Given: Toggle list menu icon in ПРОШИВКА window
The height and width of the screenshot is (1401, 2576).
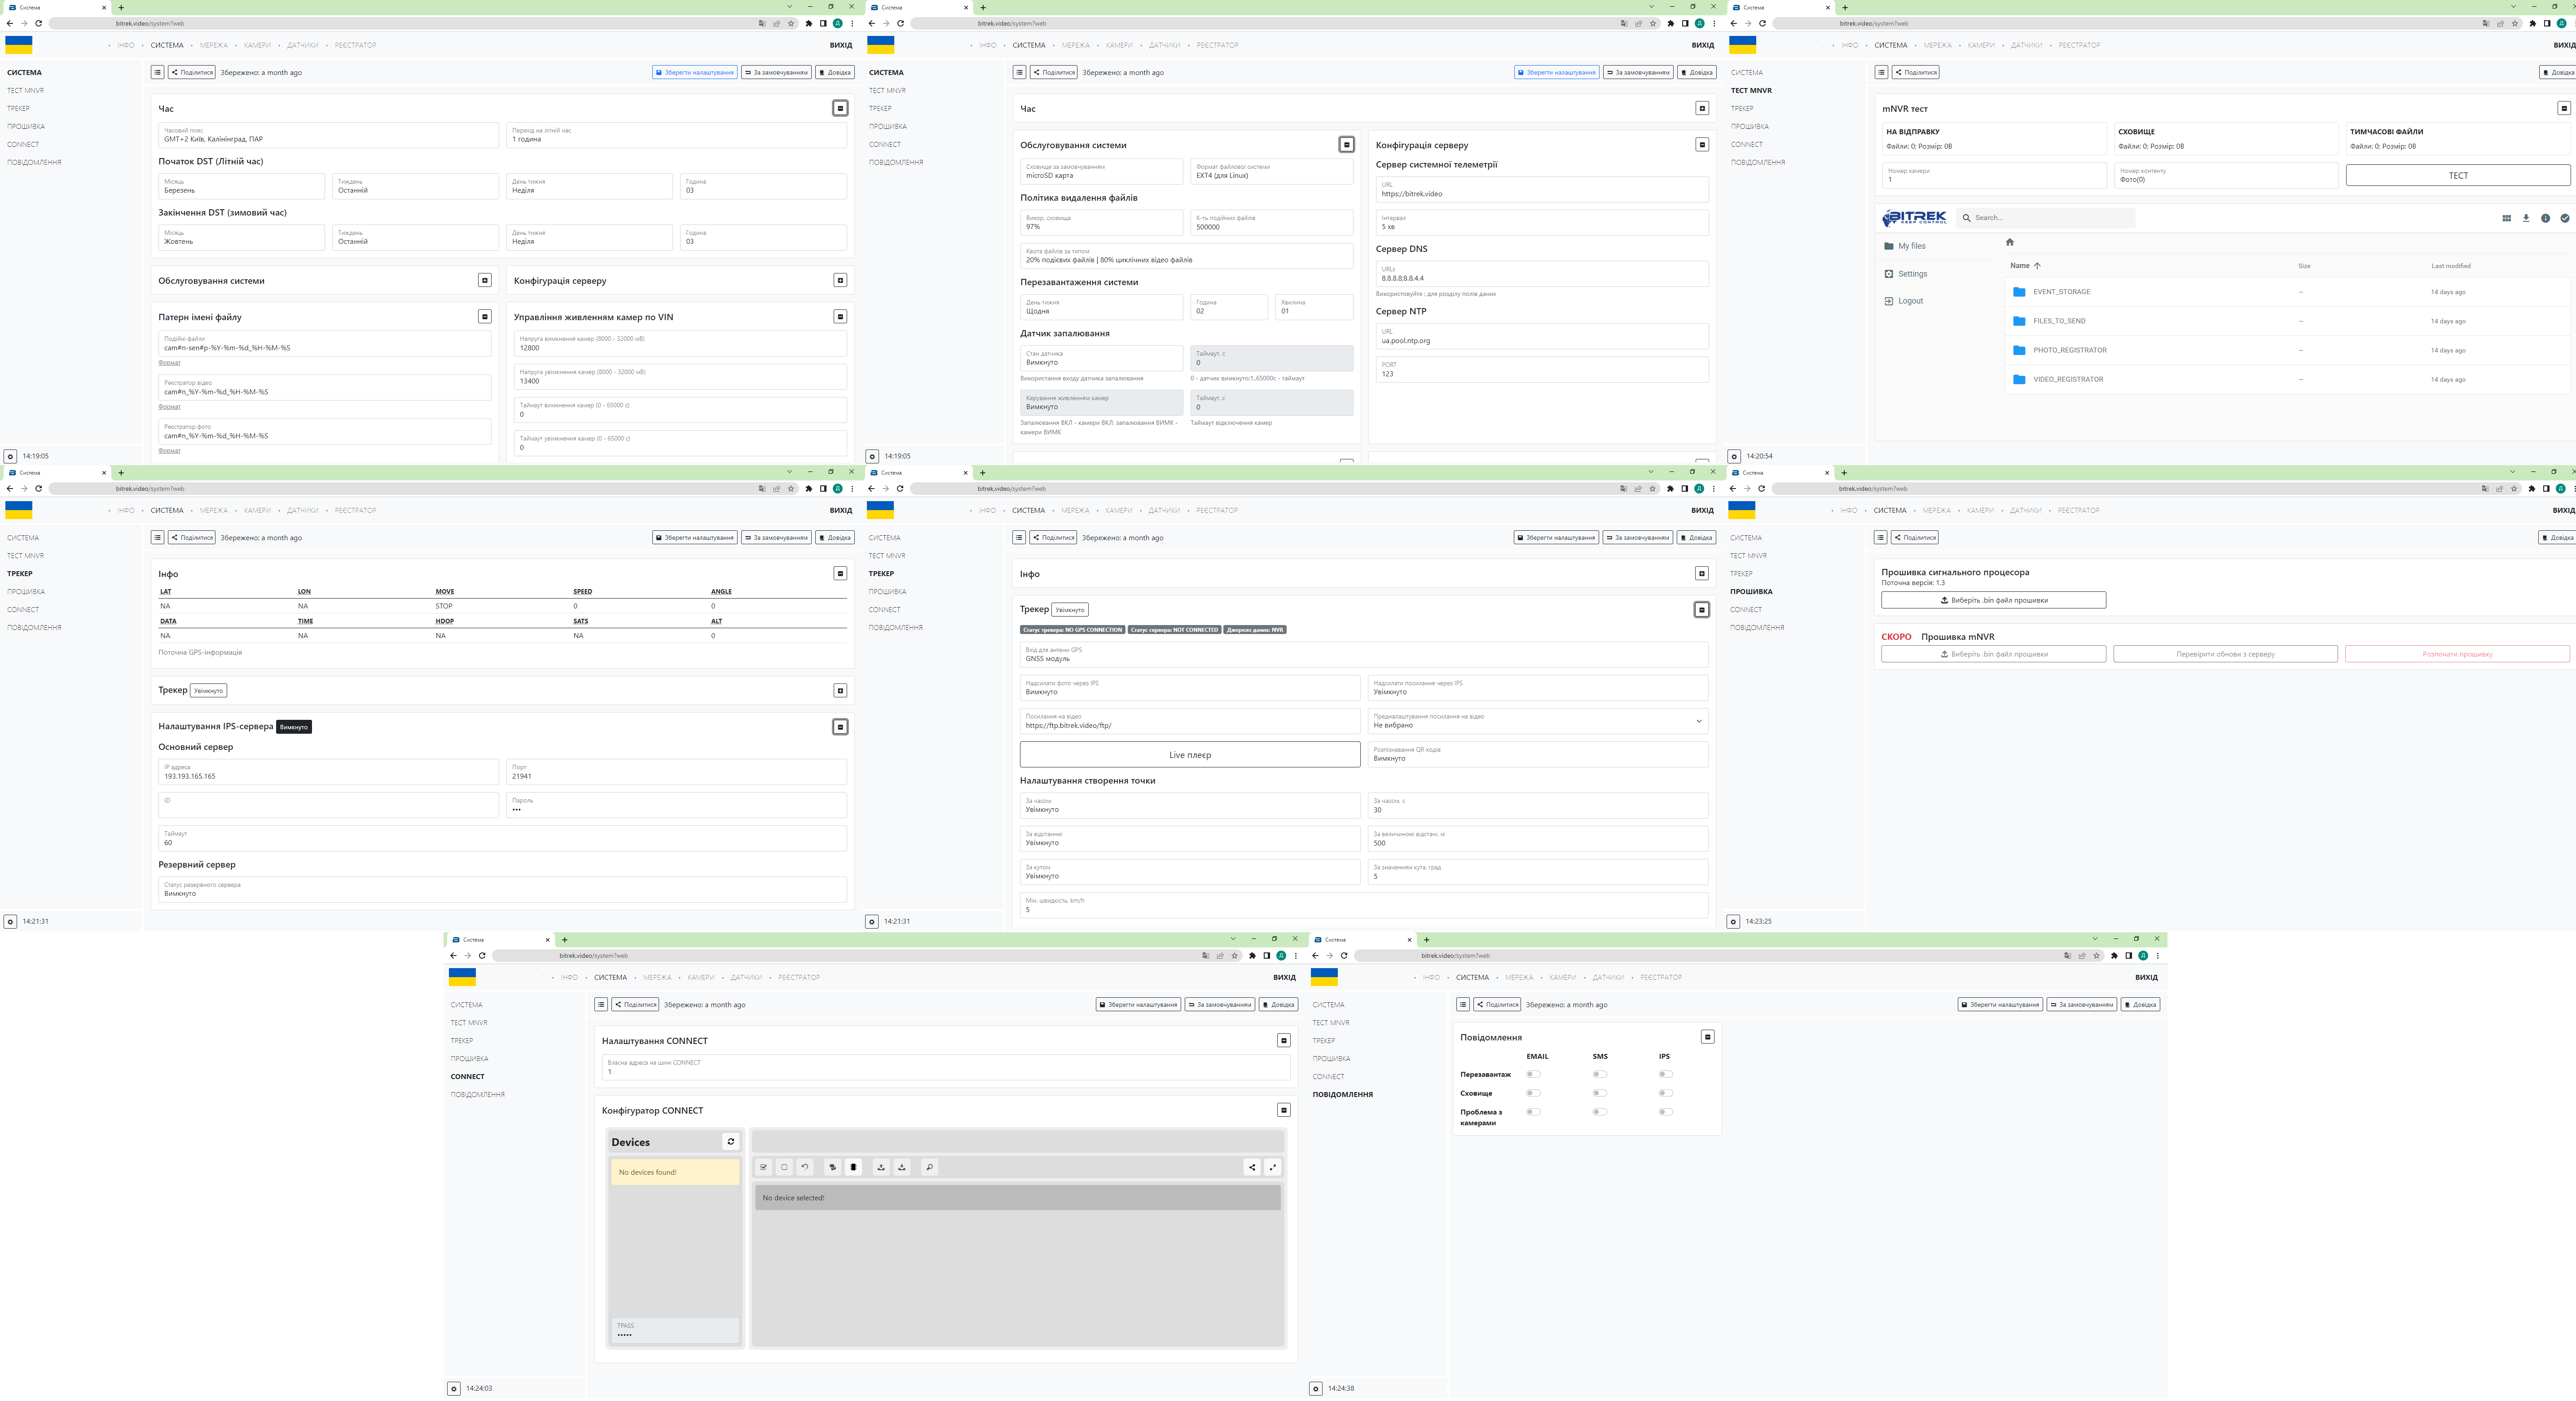Looking at the screenshot, I should click(1880, 538).
